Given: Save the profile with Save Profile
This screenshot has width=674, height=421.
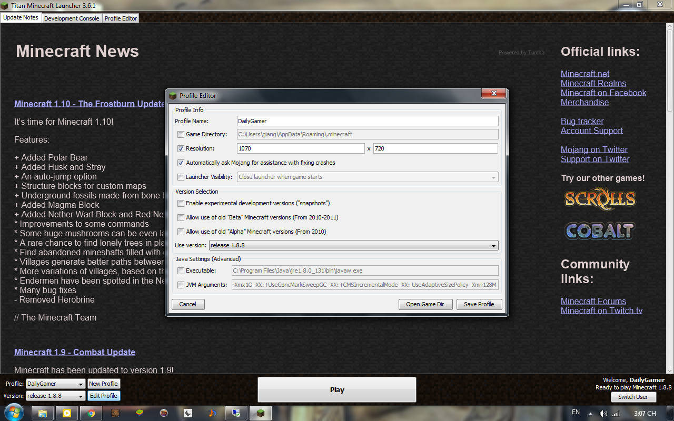Looking at the screenshot, I should pos(479,304).
